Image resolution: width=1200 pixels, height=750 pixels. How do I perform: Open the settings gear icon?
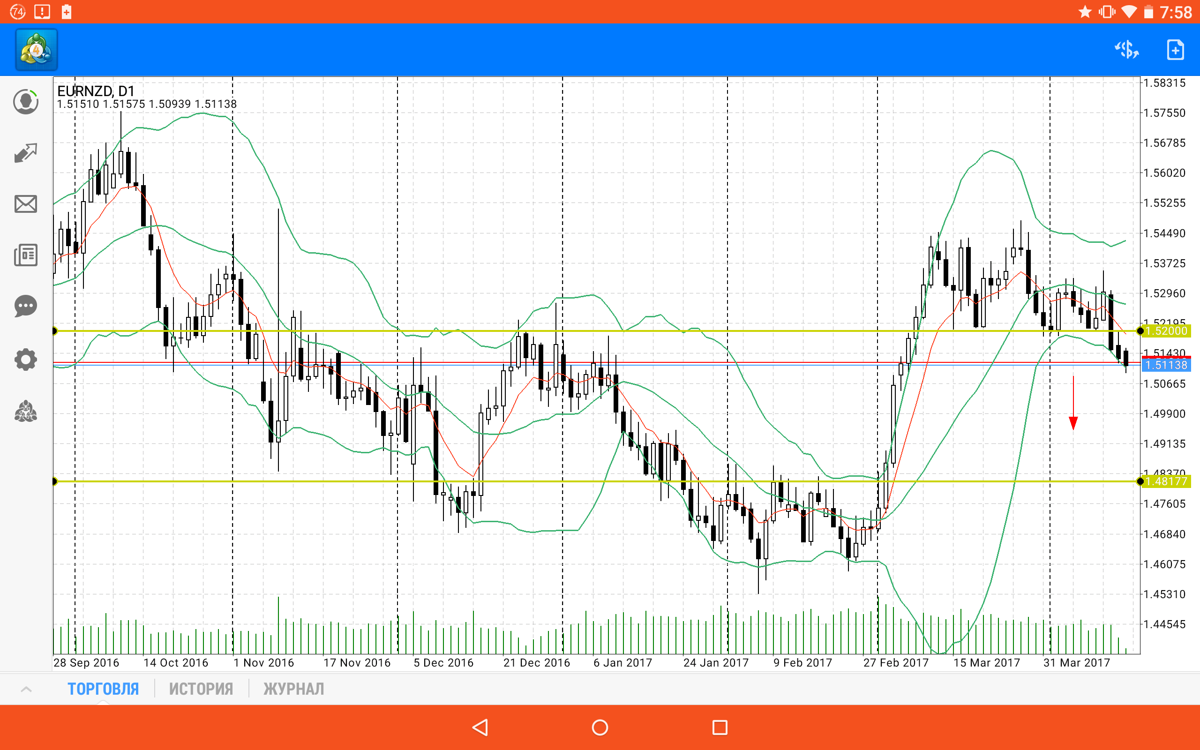pos(26,360)
